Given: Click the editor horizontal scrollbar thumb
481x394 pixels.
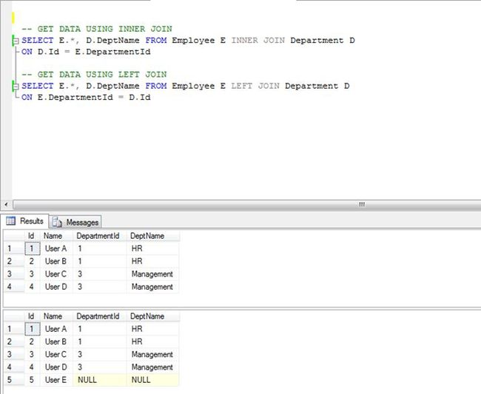Looking at the screenshot, I should pyautogui.click(x=247, y=204).
